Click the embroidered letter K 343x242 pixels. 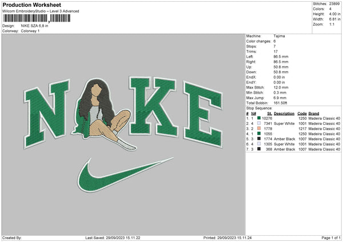[x=151, y=111]
